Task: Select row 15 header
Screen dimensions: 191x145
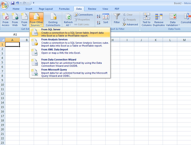Action: pyautogui.click(x=3, y=107)
